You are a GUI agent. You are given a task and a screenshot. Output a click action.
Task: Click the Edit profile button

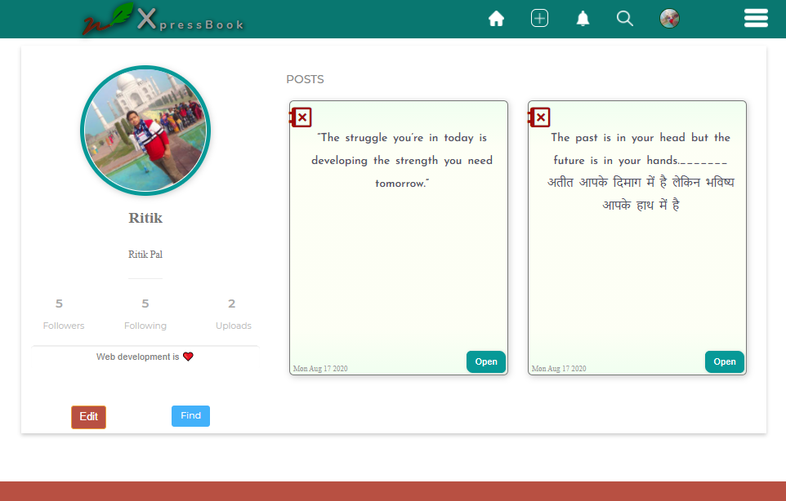point(89,417)
